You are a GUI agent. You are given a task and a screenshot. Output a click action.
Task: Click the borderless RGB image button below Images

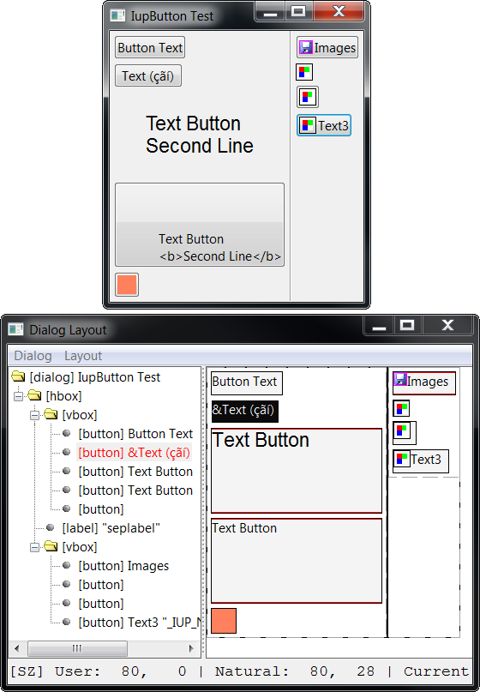[x=304, y=72]
